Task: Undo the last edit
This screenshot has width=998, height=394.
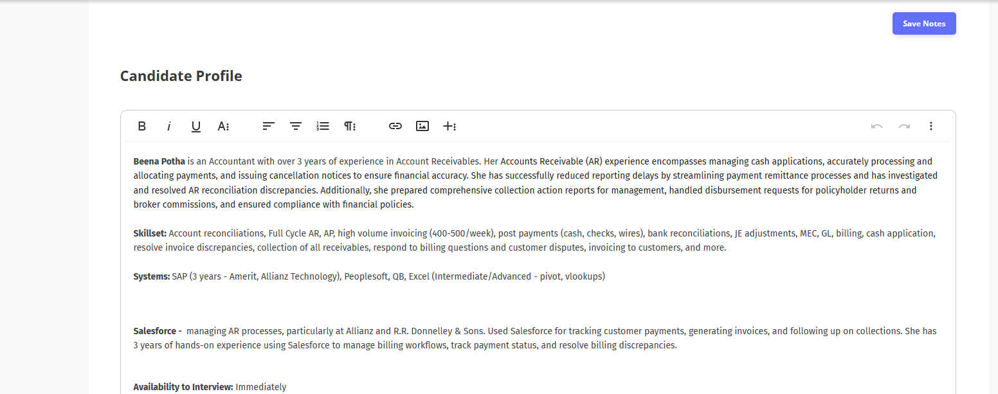Action: pos(877,126)
